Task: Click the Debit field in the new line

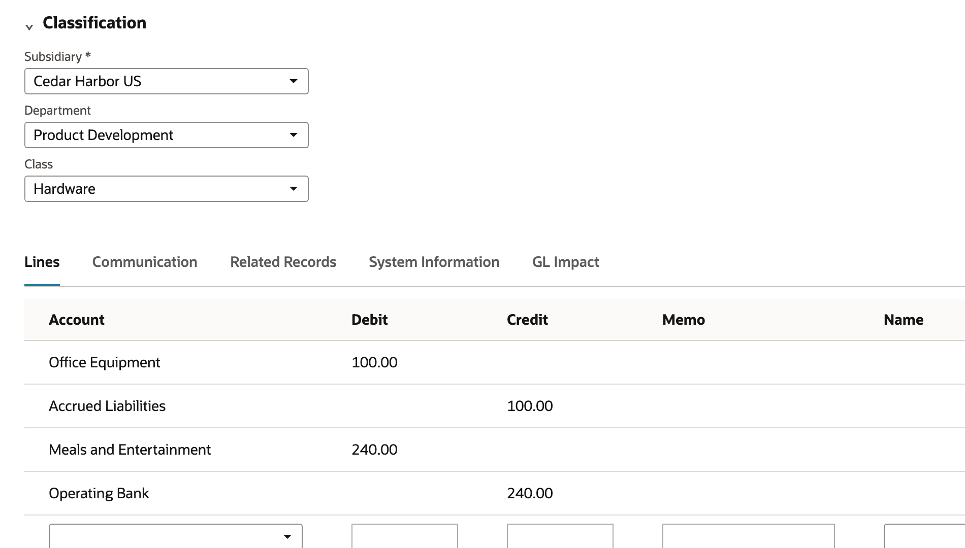Action: (x=405, y=536)
